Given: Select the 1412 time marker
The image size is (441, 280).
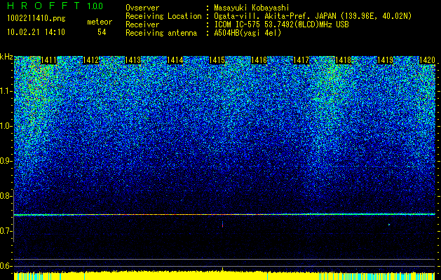Looking at the screenshot, I should tap(90, 60).
